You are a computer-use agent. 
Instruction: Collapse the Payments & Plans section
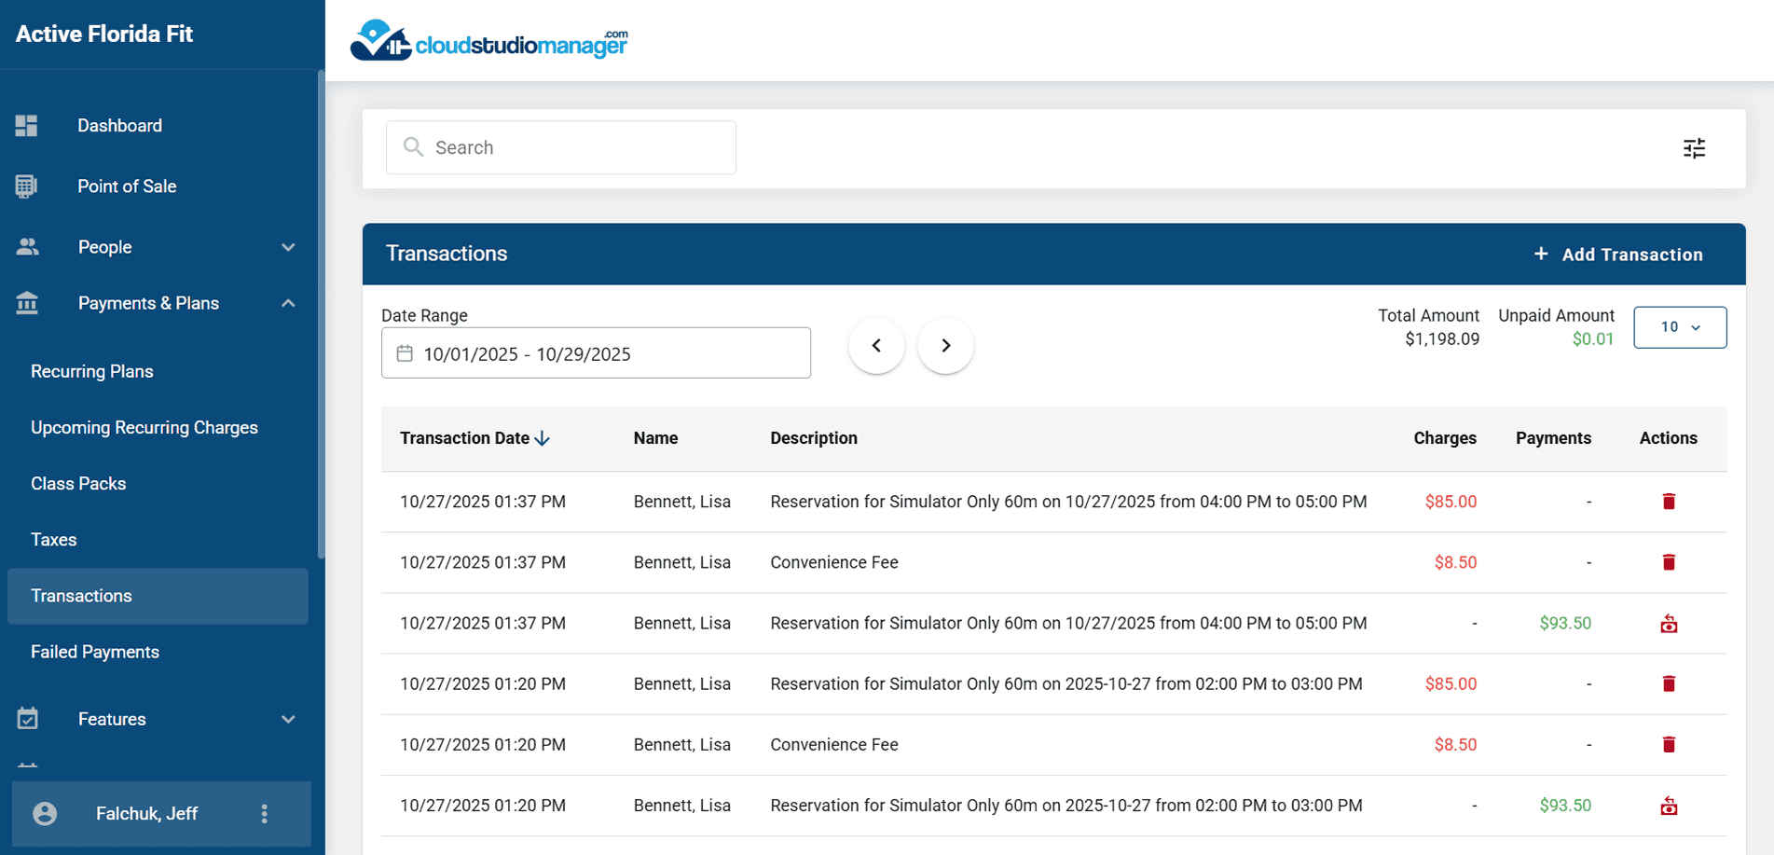(x=288, y=303)
